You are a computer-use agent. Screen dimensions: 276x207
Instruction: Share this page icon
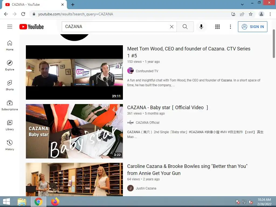click(242, 14)
